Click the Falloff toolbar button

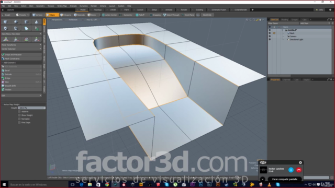[140, 15]
